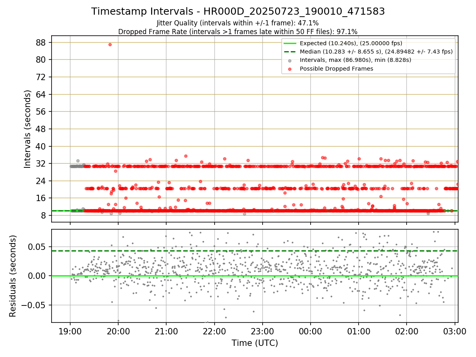The height and width of the screenshot is (357, 476).
Task: Click the '80' tick on the intervals axis
Action: point(41,59)
